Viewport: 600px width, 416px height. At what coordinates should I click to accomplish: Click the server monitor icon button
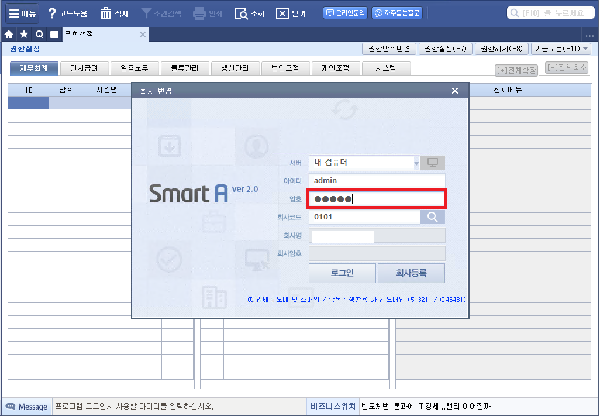[x=432, y=163]
